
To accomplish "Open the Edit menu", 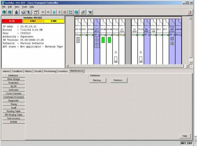I will 10,7.
